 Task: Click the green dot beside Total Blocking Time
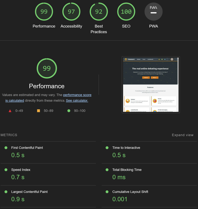coord(107,170)
